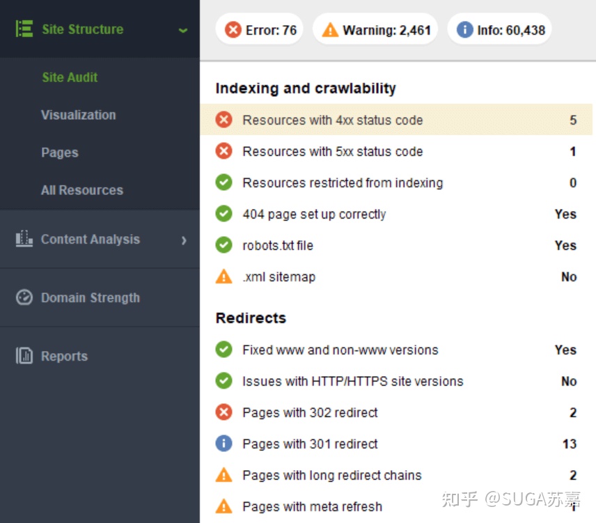Click the Content Analysis chart icon
This screenshot has width=596, height=523.
(24, 239)
